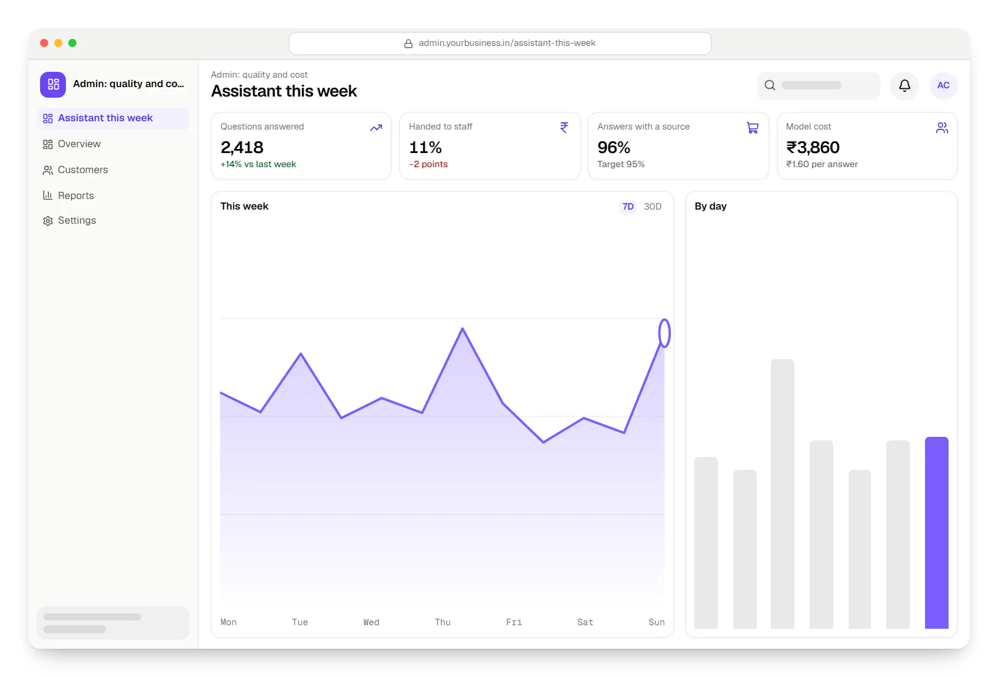
Task: Click the purple app logo icon in sidebar
Action: (53, 84)
